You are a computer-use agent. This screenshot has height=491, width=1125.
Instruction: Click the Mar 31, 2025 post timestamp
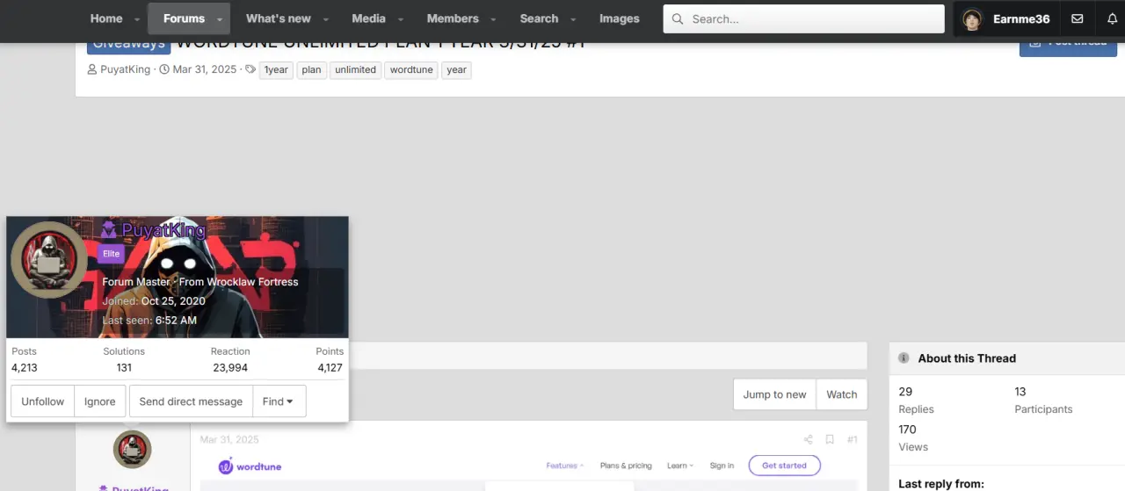click(x=229, y=439)
